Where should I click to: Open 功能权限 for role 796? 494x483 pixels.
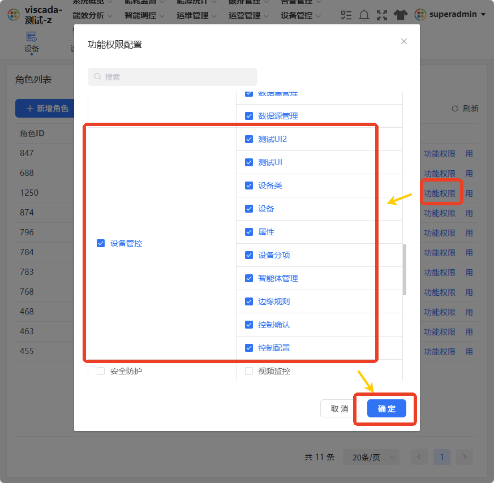tap(440, 233)
